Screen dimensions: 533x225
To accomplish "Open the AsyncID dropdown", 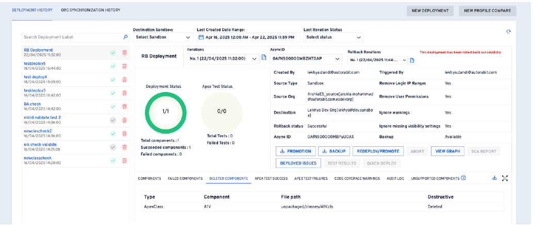I will click(x=306, y=59).
